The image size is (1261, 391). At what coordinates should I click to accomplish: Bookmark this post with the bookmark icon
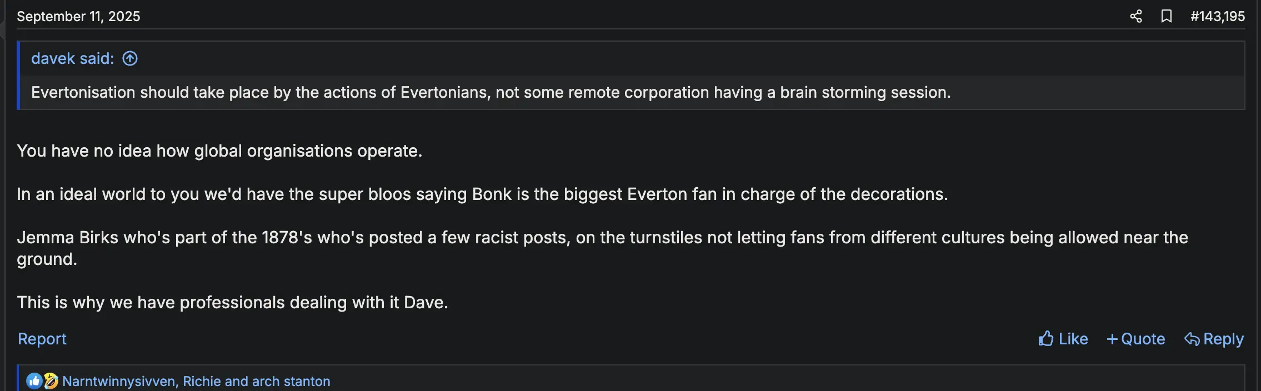coord(1166,16)
